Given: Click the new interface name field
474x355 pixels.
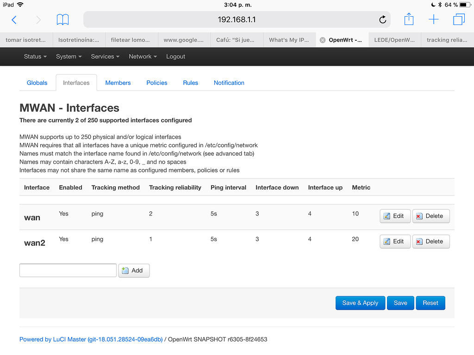Looking at the screenshot, I should pos(68,270).
